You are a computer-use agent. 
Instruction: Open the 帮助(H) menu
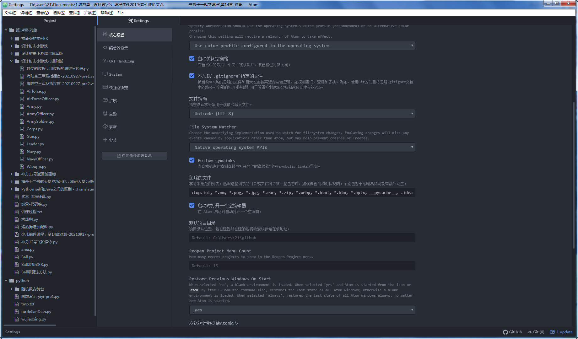(107, 13)
